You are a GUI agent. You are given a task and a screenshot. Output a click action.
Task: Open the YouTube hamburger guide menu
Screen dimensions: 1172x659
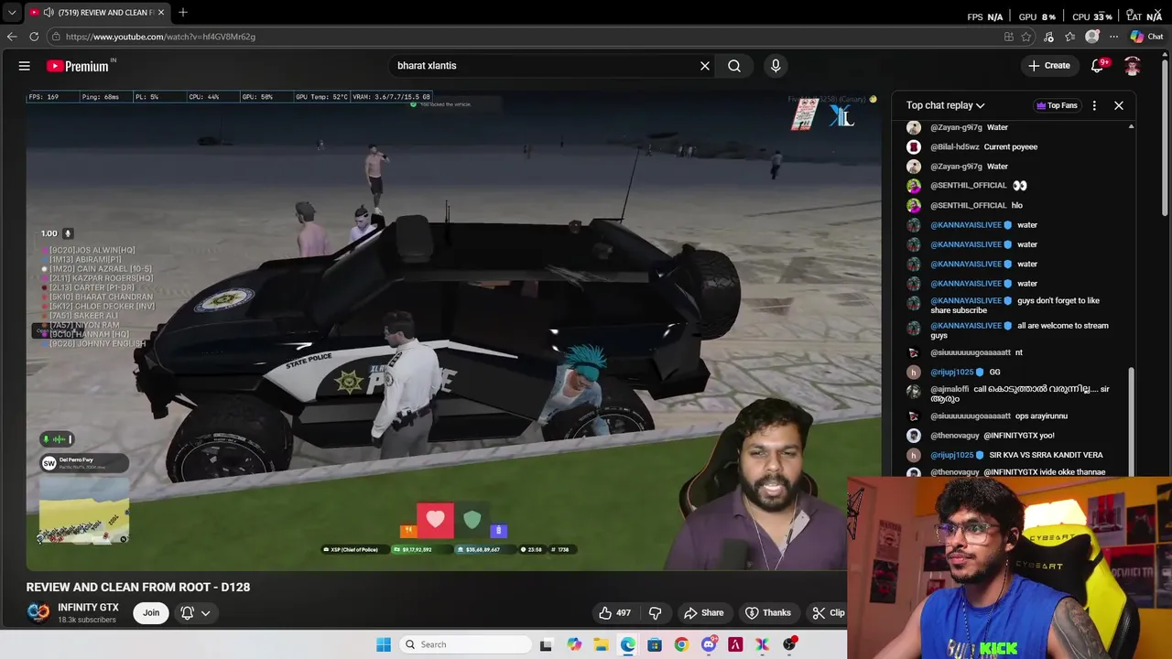[25, 66]
